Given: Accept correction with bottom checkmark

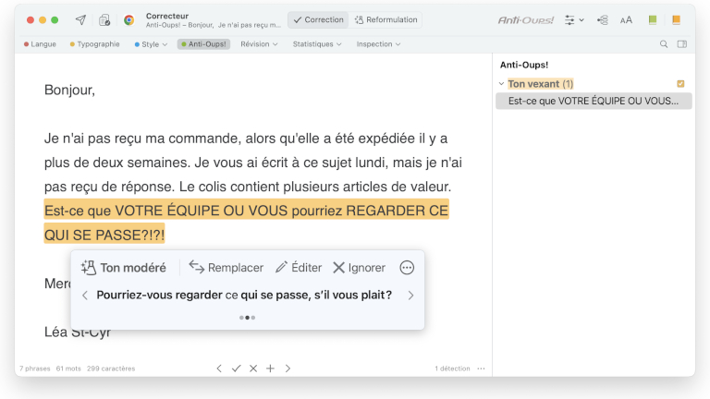Looking at the screenshot, I should click(236, 369).
